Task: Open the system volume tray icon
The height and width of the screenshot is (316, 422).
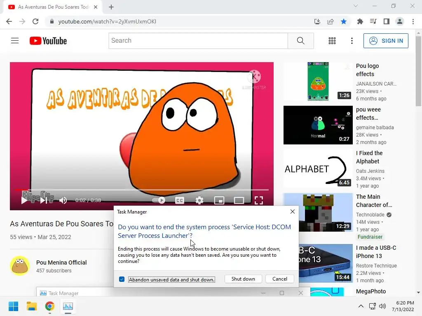Action: pos(382,306)
